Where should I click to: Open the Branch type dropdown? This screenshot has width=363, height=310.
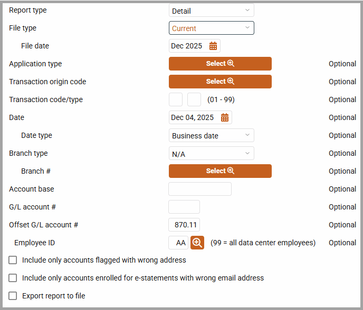tap(212, 154)
